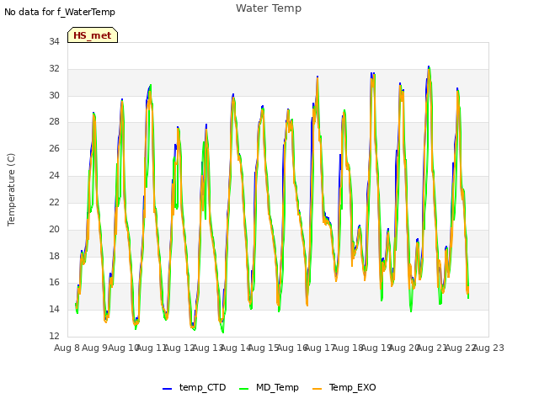Click the 20 y-axis tick label
Image resolution: width=539 pixels, height=404 pixels.
(x=54, y=229)
